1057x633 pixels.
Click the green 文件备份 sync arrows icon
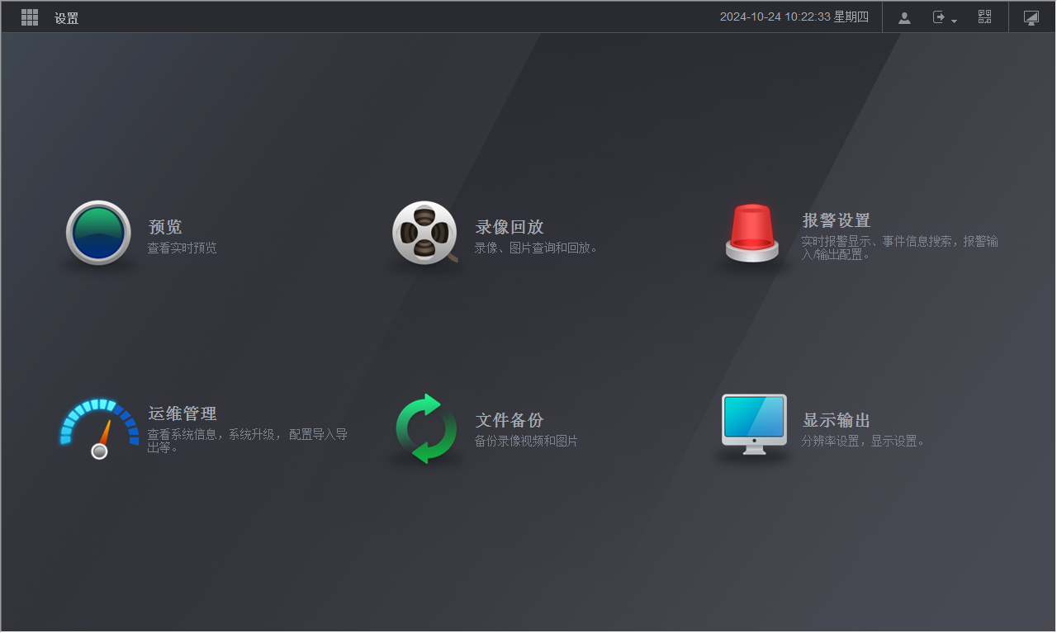pos(426,428)
